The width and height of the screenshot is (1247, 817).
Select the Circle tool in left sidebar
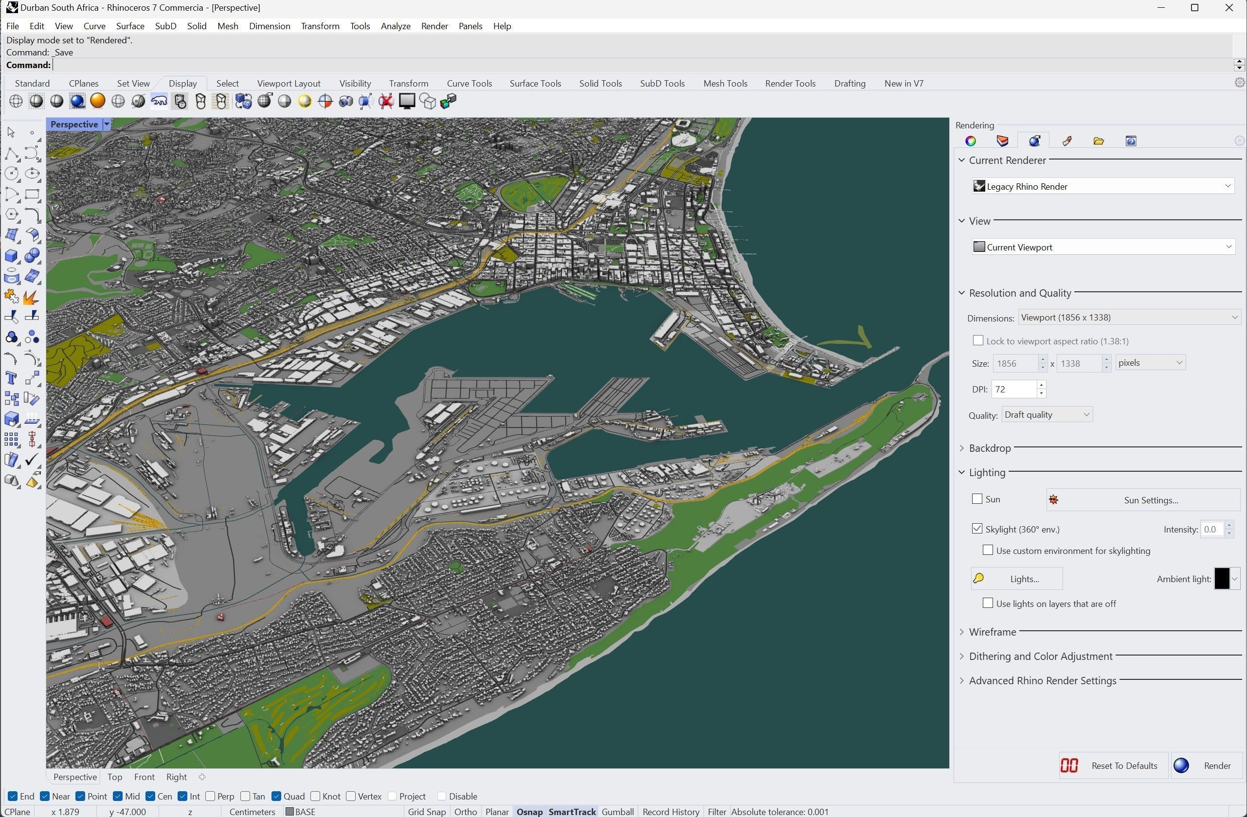click(x=12, y=174)
